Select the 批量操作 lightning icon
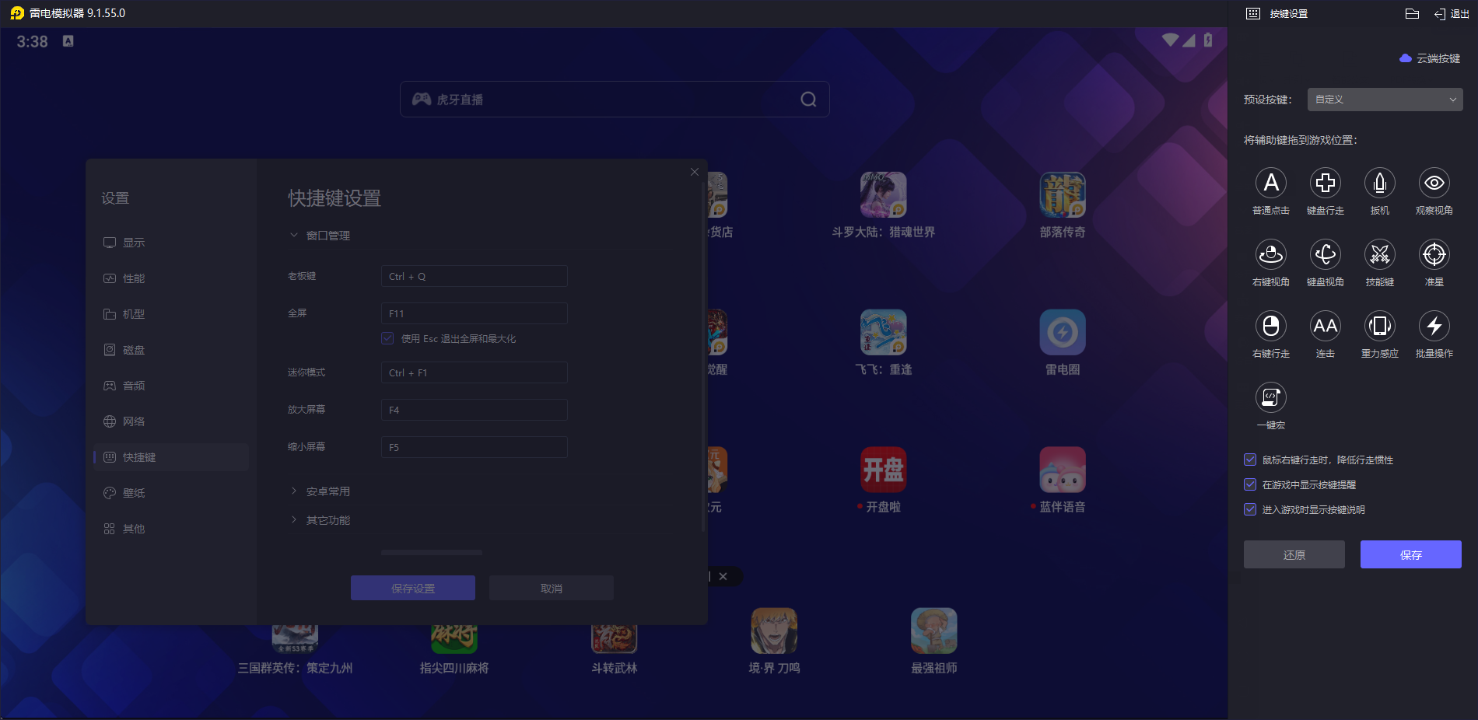Screen dimensions: 1478x720 click(x=1434, y=326)
